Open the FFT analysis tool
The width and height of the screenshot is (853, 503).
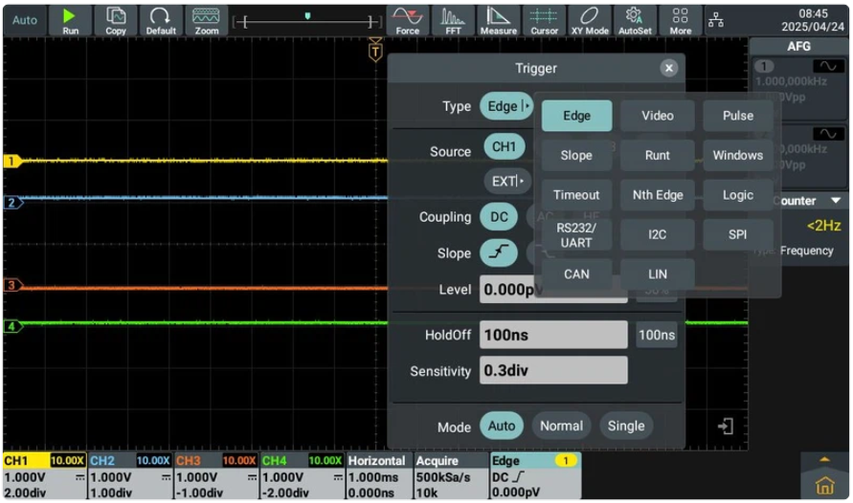[x=453, y=20]
